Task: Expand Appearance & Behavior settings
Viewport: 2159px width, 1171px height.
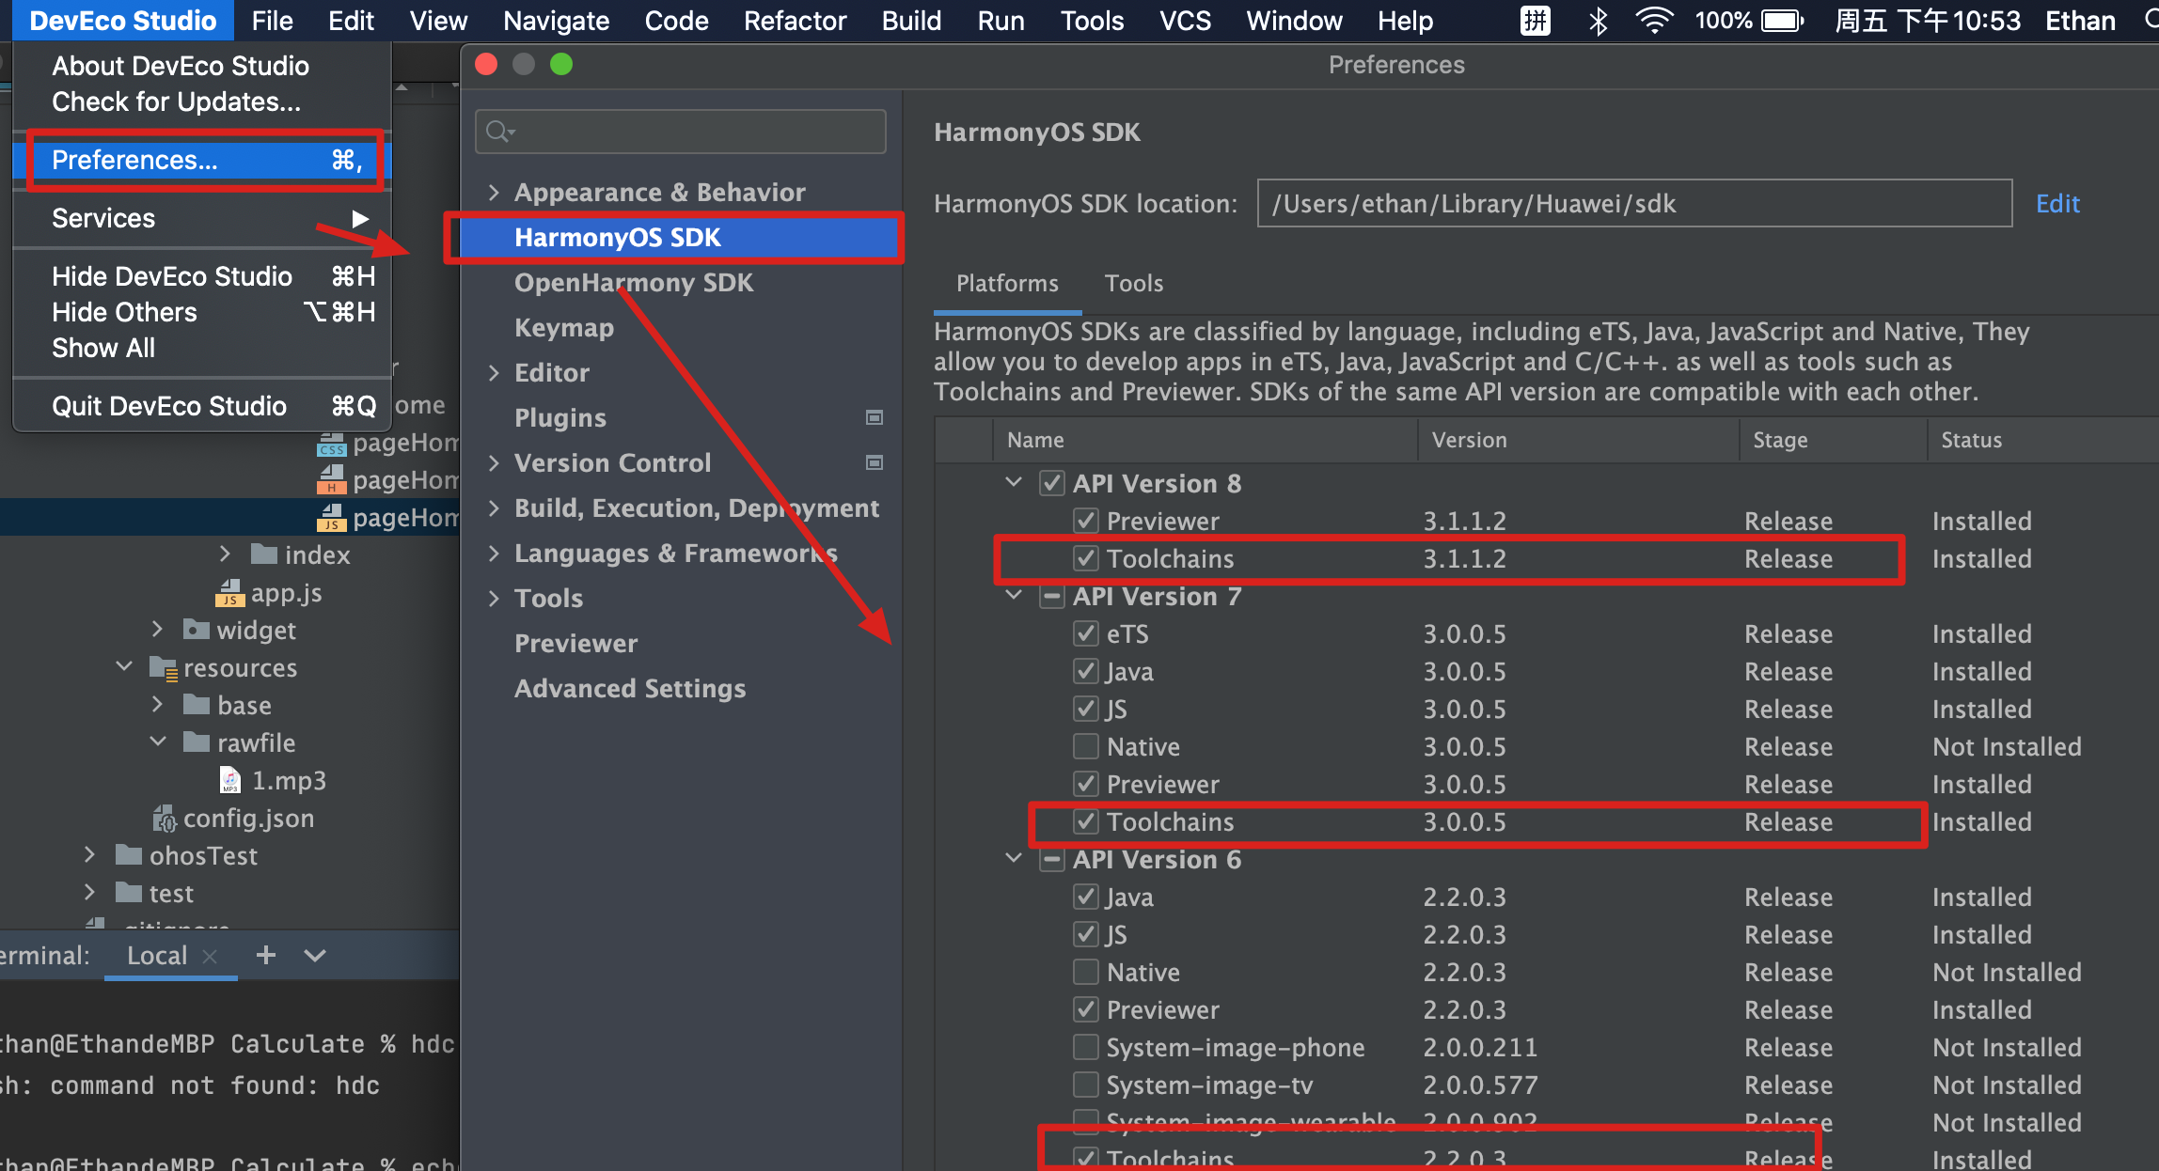Action: [x=494, y=193]
